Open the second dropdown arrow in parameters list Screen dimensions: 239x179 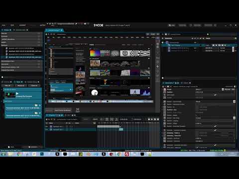[x=234, y=118]
